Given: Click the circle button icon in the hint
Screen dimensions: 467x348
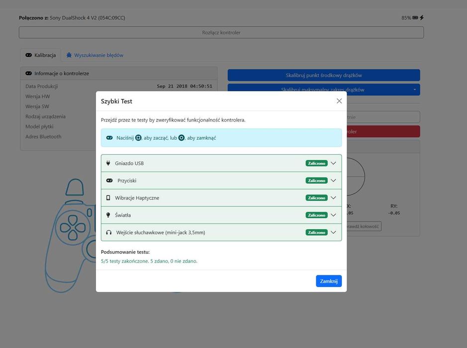Looking at the screenshot, I should (x=182, y=138).
